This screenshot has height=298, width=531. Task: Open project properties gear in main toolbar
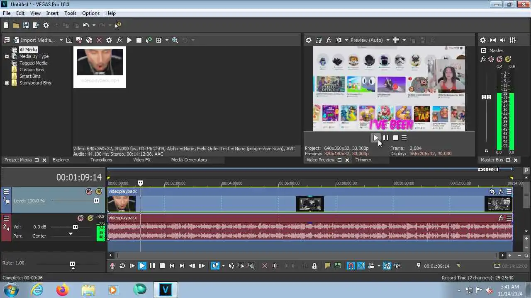click(46, 25)
